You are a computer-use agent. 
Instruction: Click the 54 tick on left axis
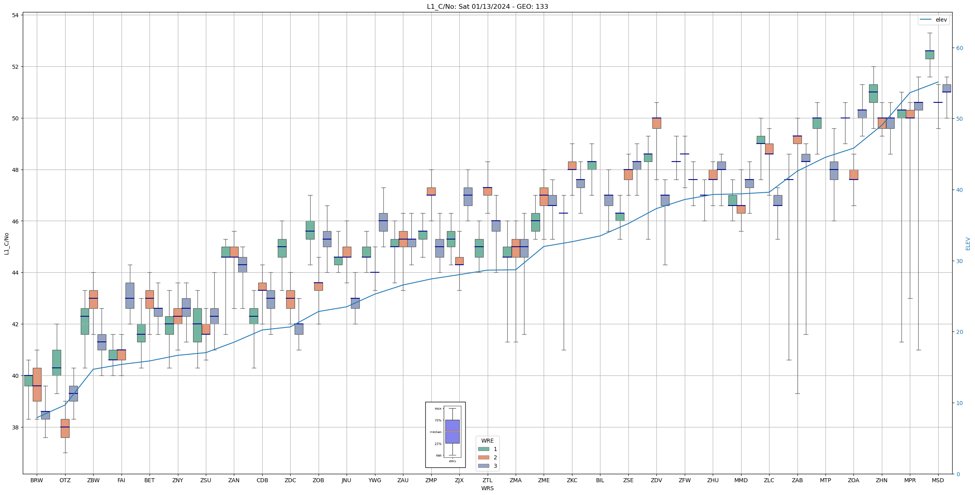click(x=15, y=15)
